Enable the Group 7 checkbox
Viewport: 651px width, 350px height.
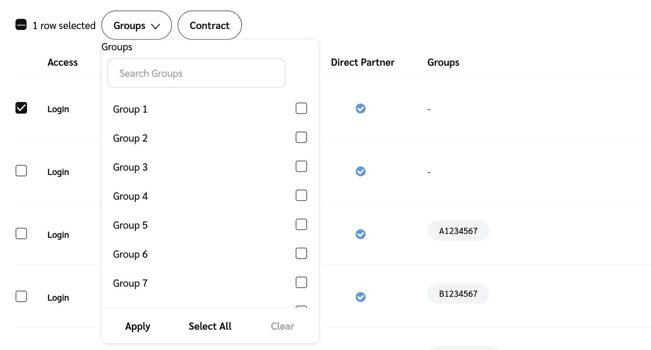coord(301,283)
